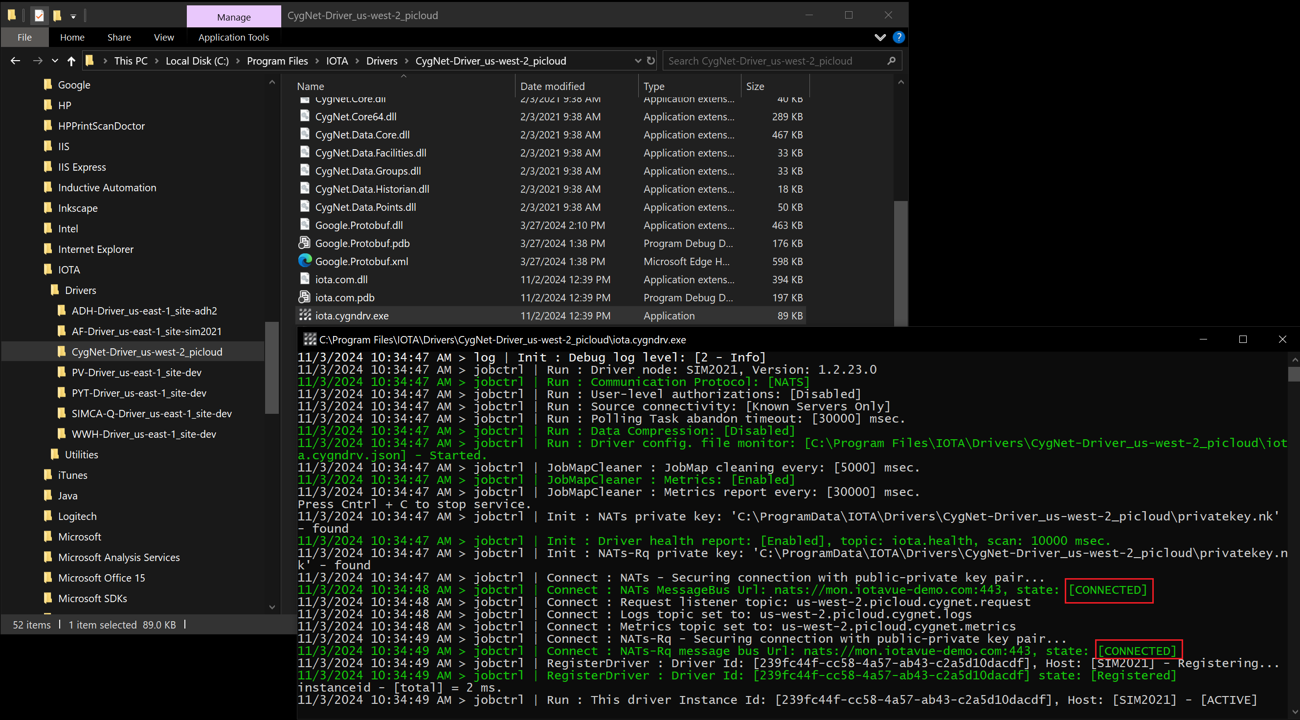Expand chevron after Drivers in breadcrumb

click(x=407, y=61)
